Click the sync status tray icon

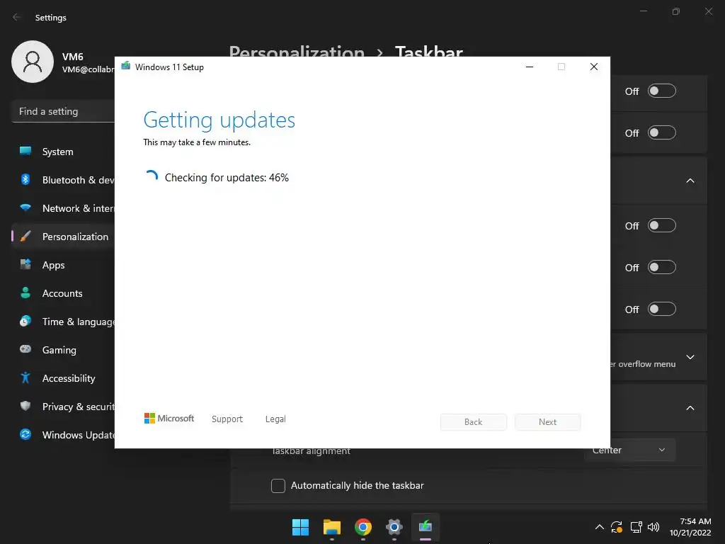point(617,527)
